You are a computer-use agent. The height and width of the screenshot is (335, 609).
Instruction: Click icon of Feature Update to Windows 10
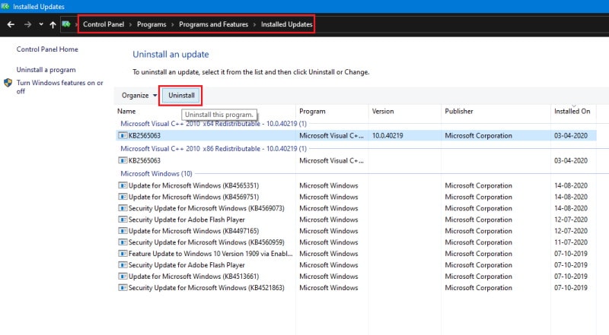123,254
